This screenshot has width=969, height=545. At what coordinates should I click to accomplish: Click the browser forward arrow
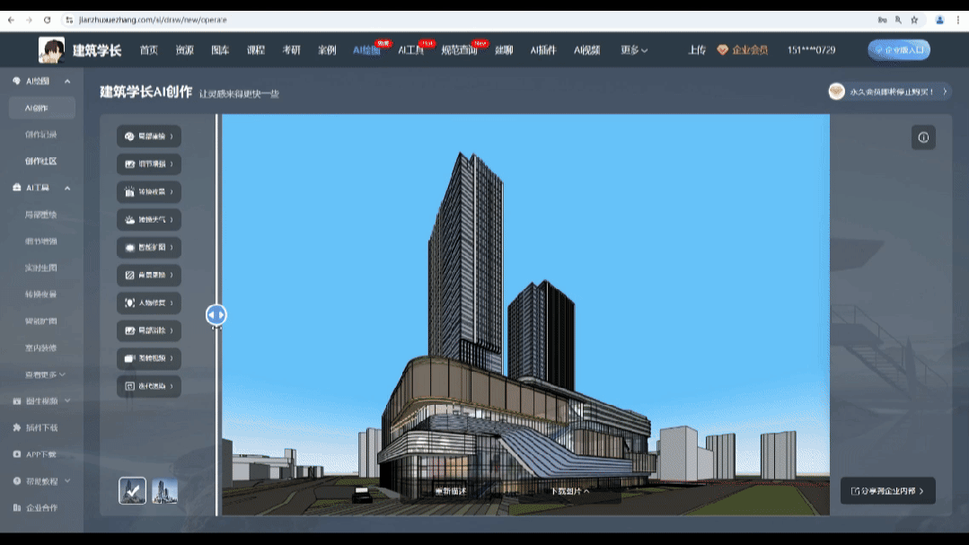[x=29, y=20]
